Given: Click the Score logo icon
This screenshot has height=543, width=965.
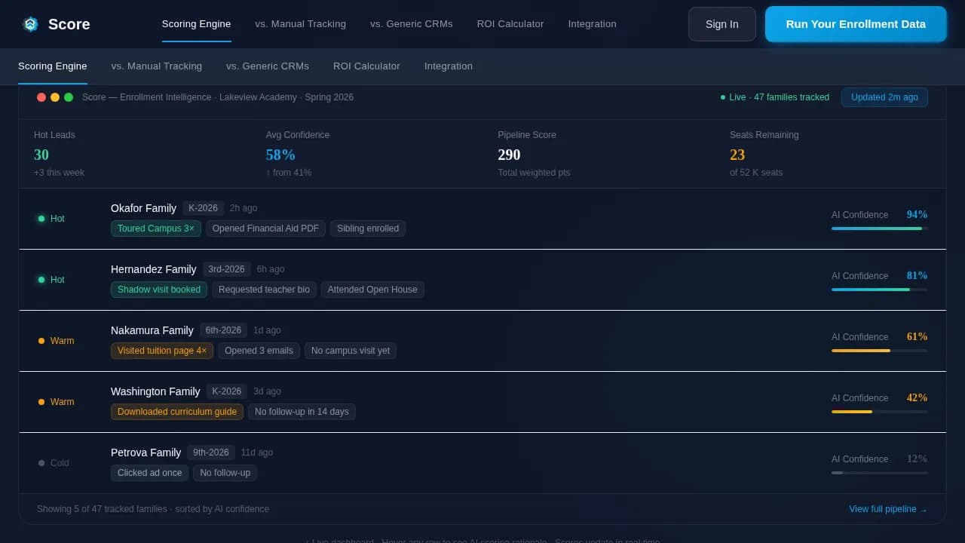Looking at the screenshot, I should pos(30,24).
